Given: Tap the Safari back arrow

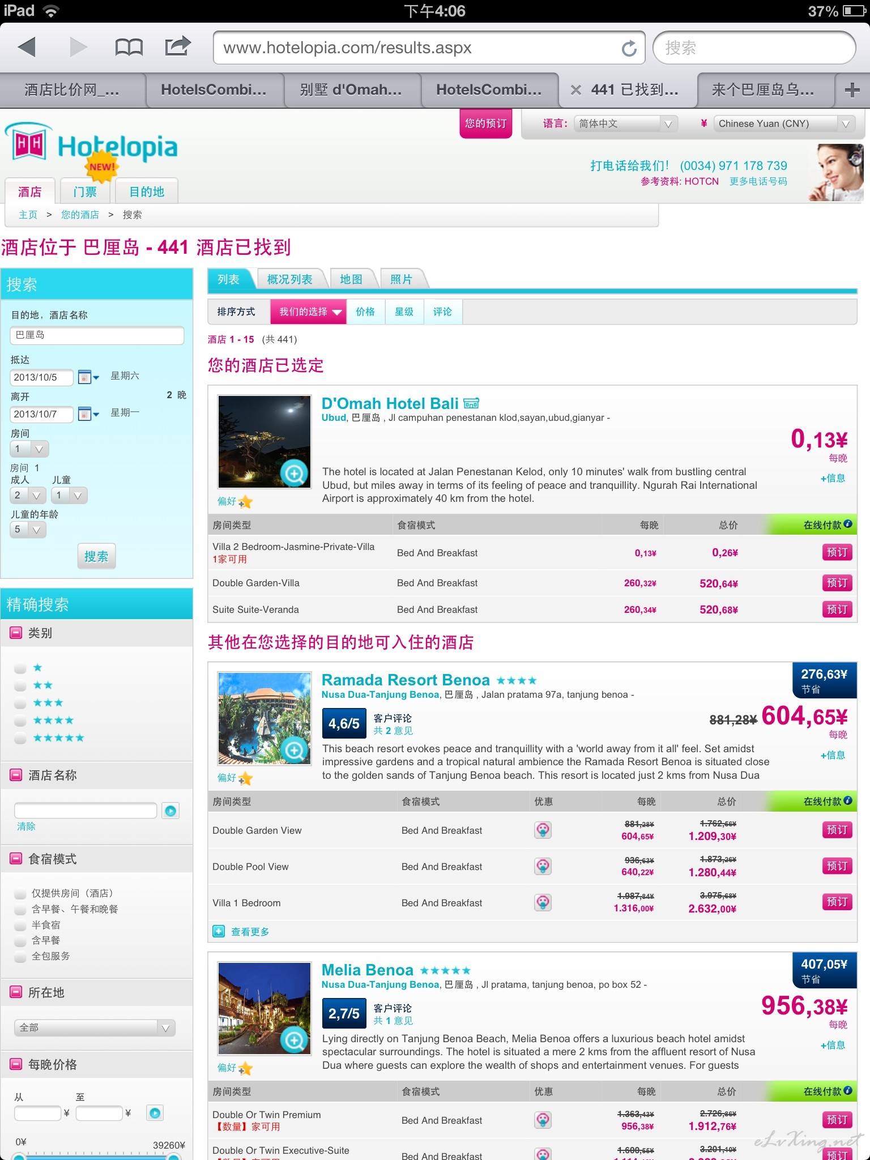Looking at the screenshot, I should (x=27, y=47).
